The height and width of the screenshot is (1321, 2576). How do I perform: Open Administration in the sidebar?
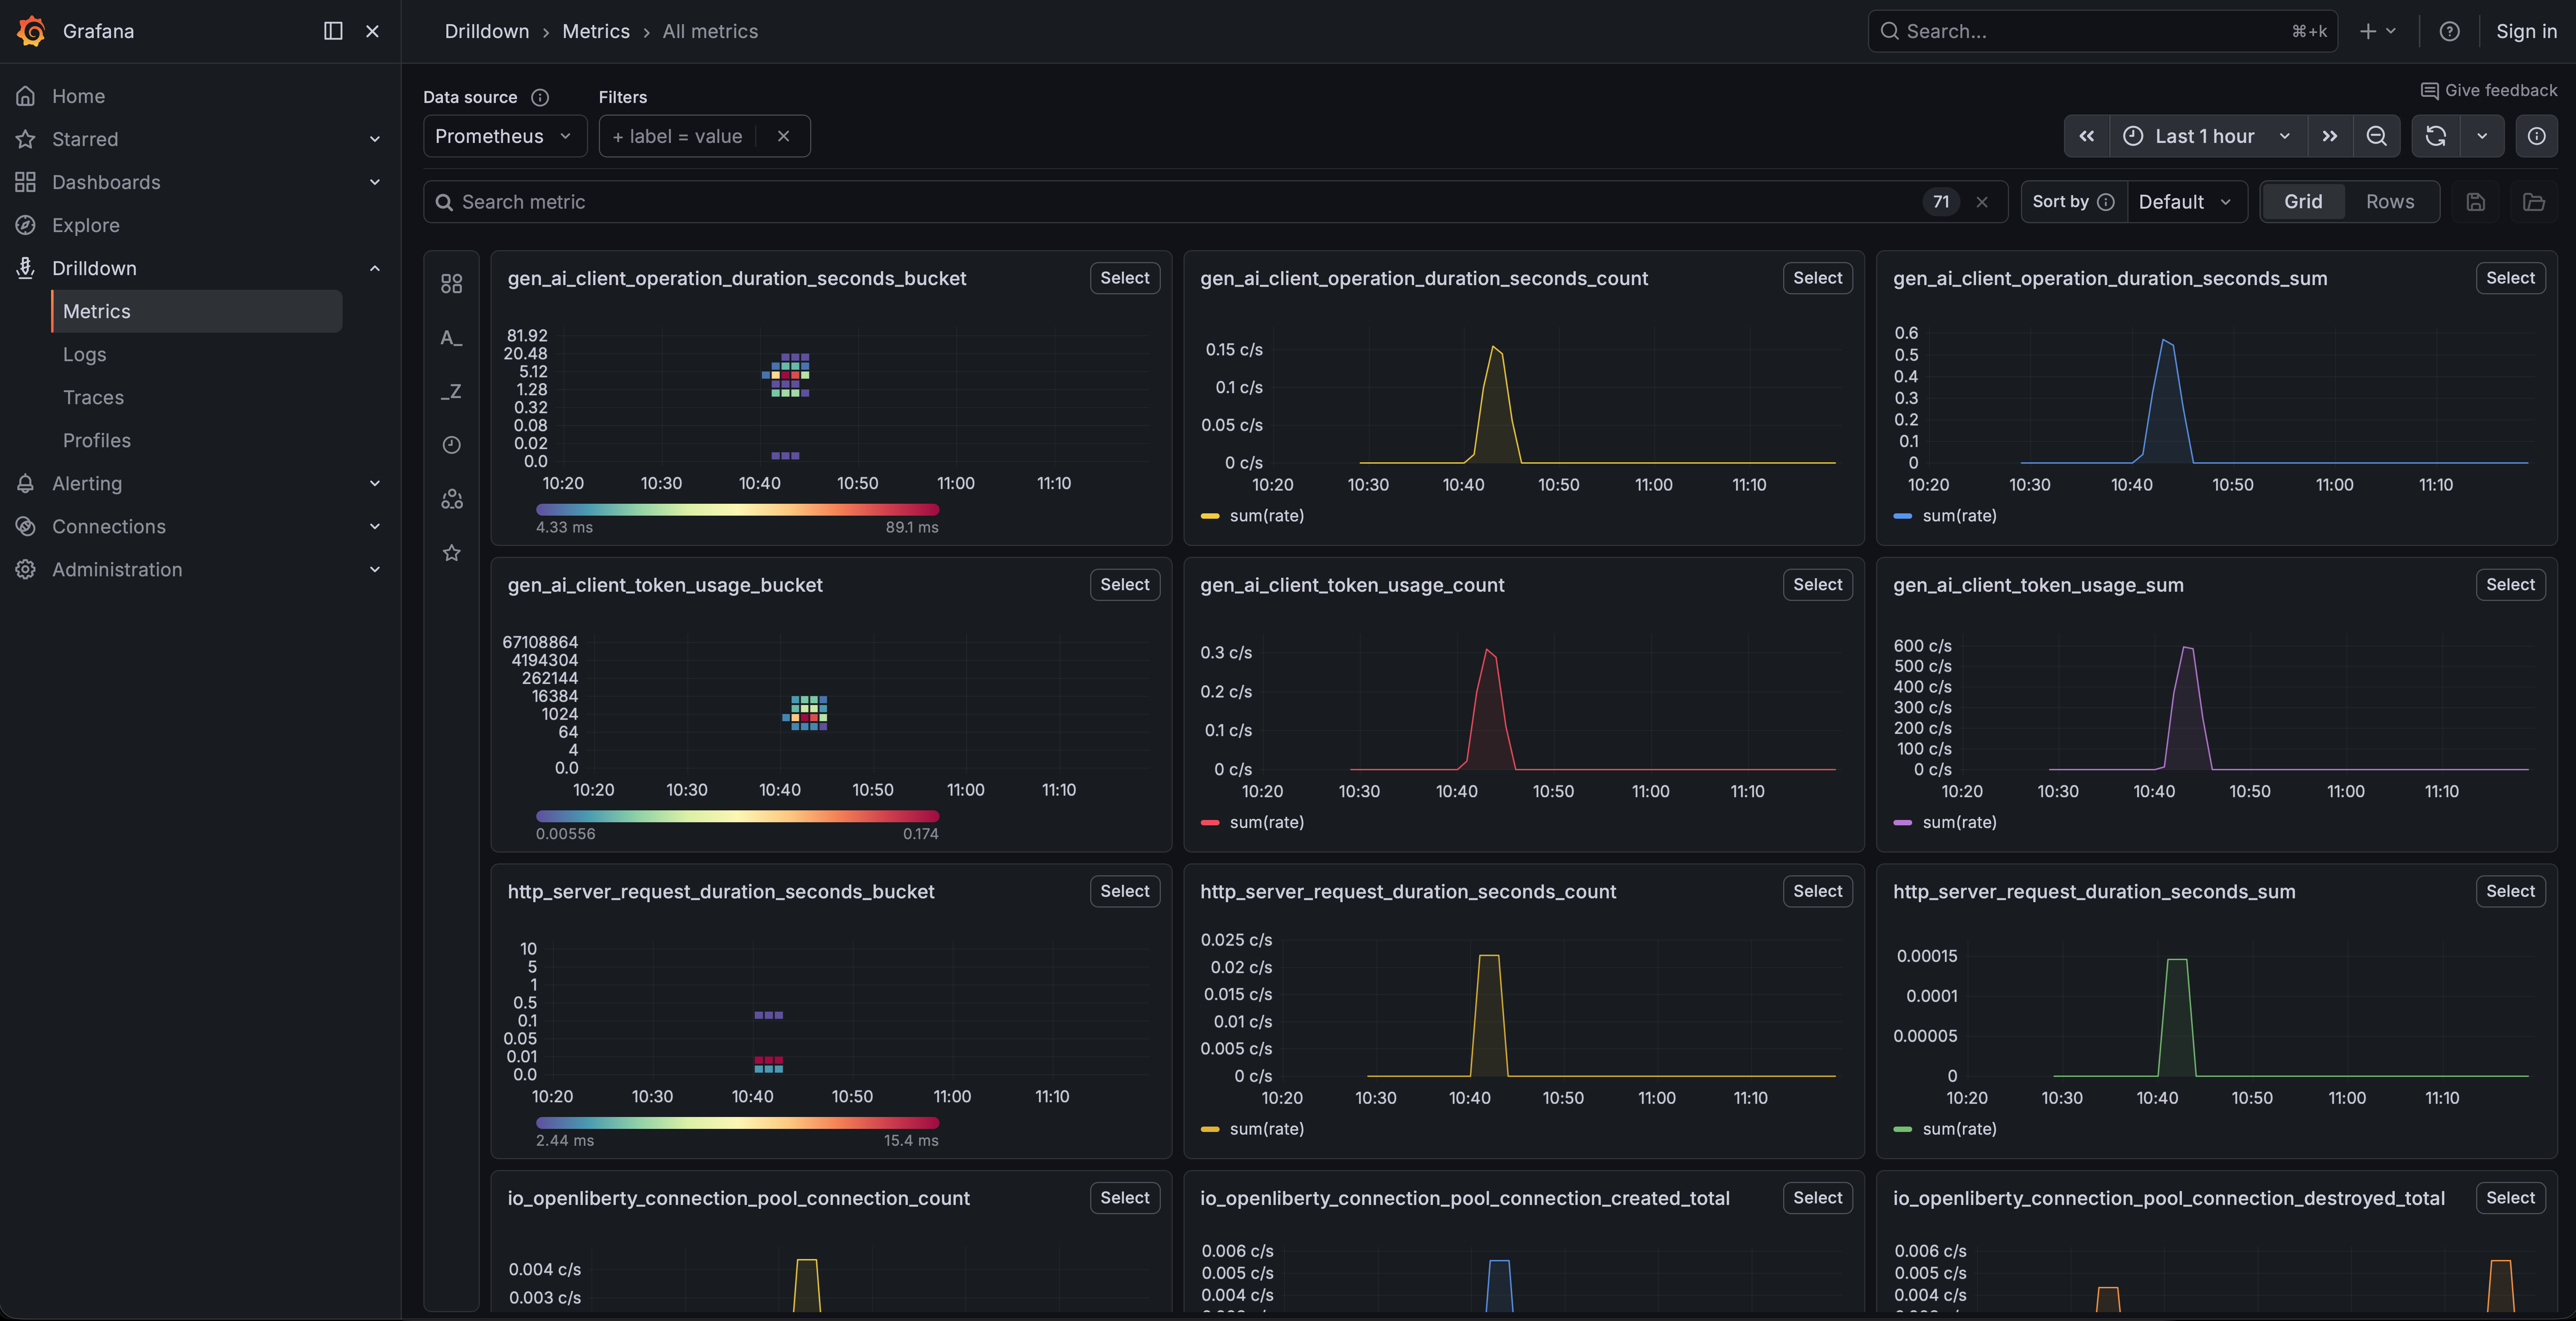[x=117, y=569]
